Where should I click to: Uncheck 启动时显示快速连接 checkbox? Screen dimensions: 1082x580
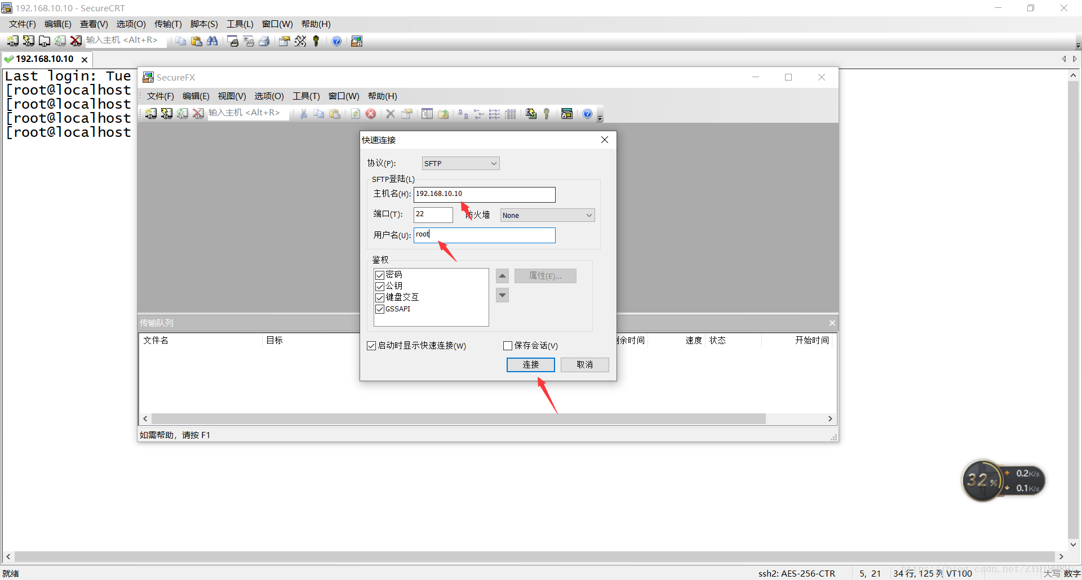pyautogui.click(x=371, y=346)
